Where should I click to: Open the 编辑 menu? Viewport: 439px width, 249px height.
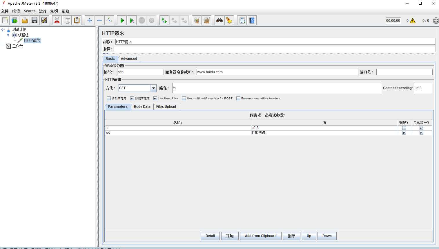coord(16,11)
